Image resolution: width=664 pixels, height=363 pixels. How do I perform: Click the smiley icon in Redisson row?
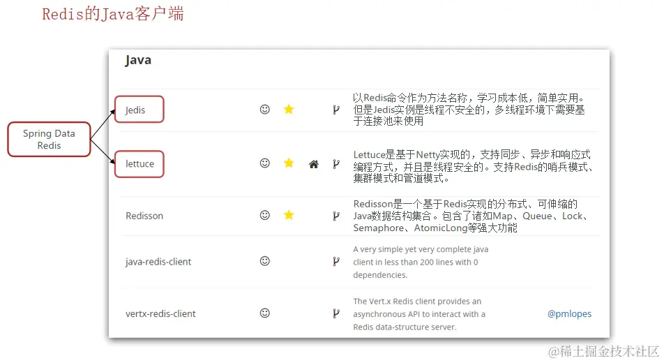tap(264, 215)
